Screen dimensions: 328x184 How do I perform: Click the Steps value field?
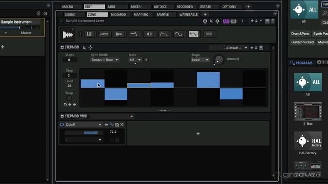click(x=70, y=60)
